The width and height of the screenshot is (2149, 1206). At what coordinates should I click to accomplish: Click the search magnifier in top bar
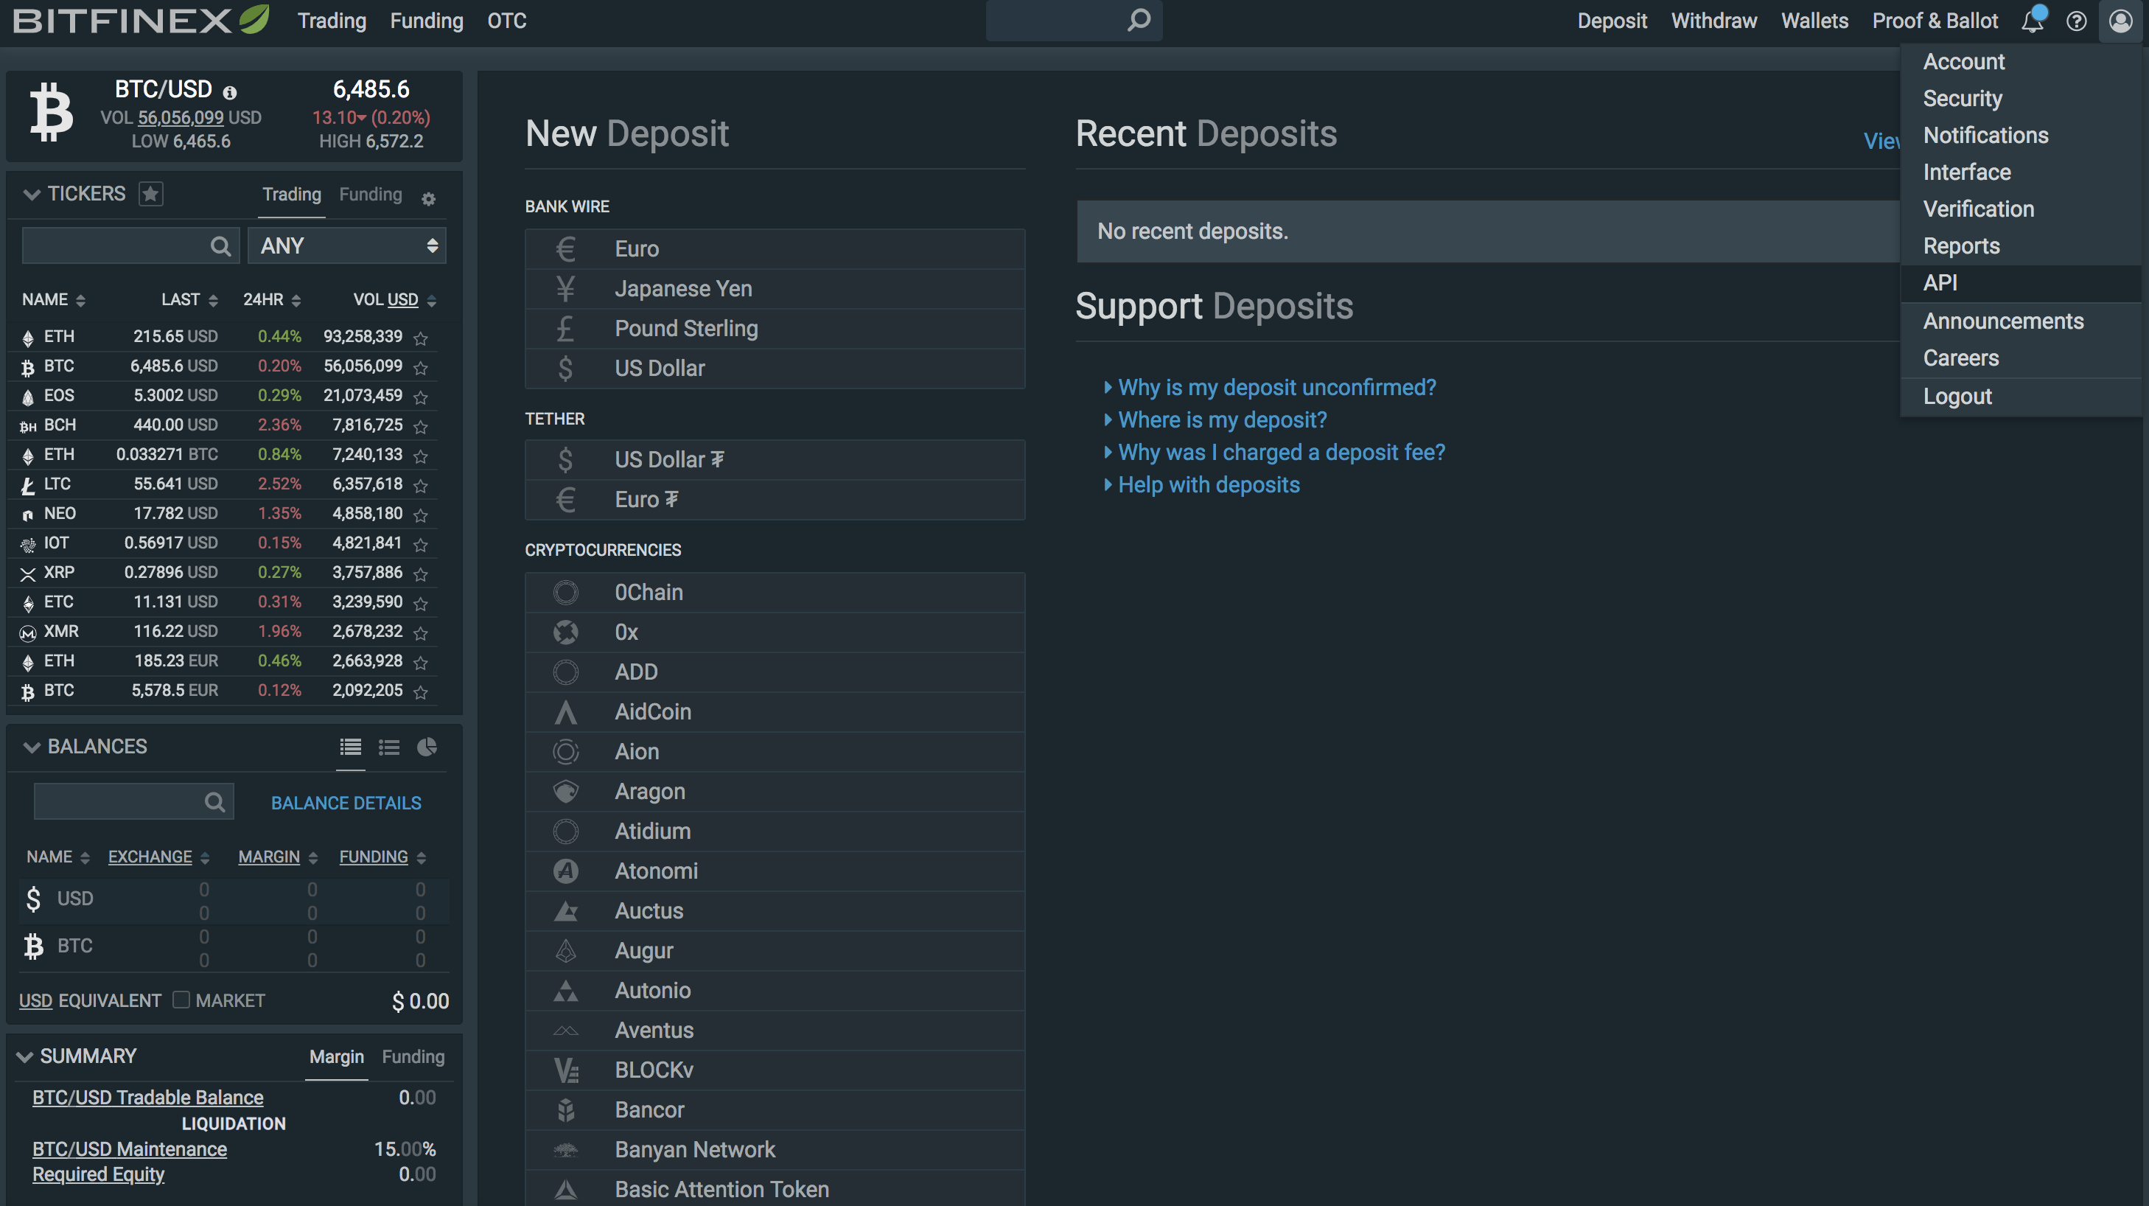click(1139, 19)
